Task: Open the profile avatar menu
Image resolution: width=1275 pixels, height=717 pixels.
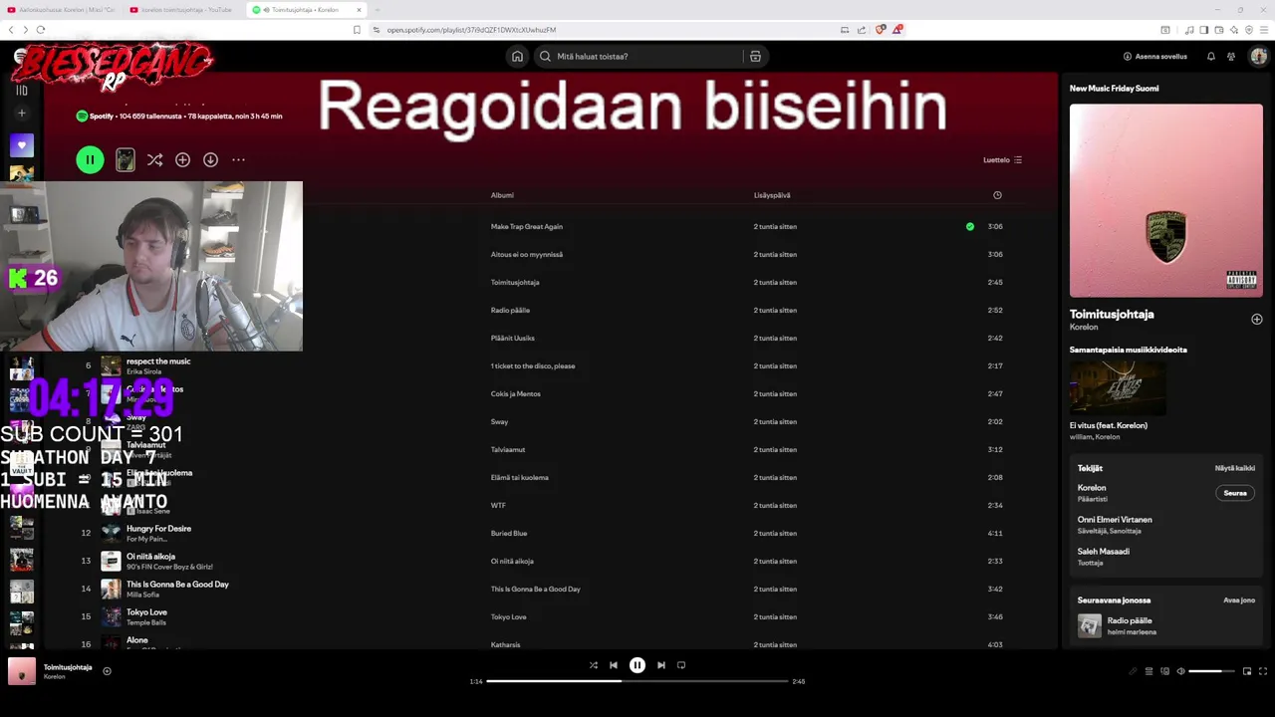Action: 1258,57
